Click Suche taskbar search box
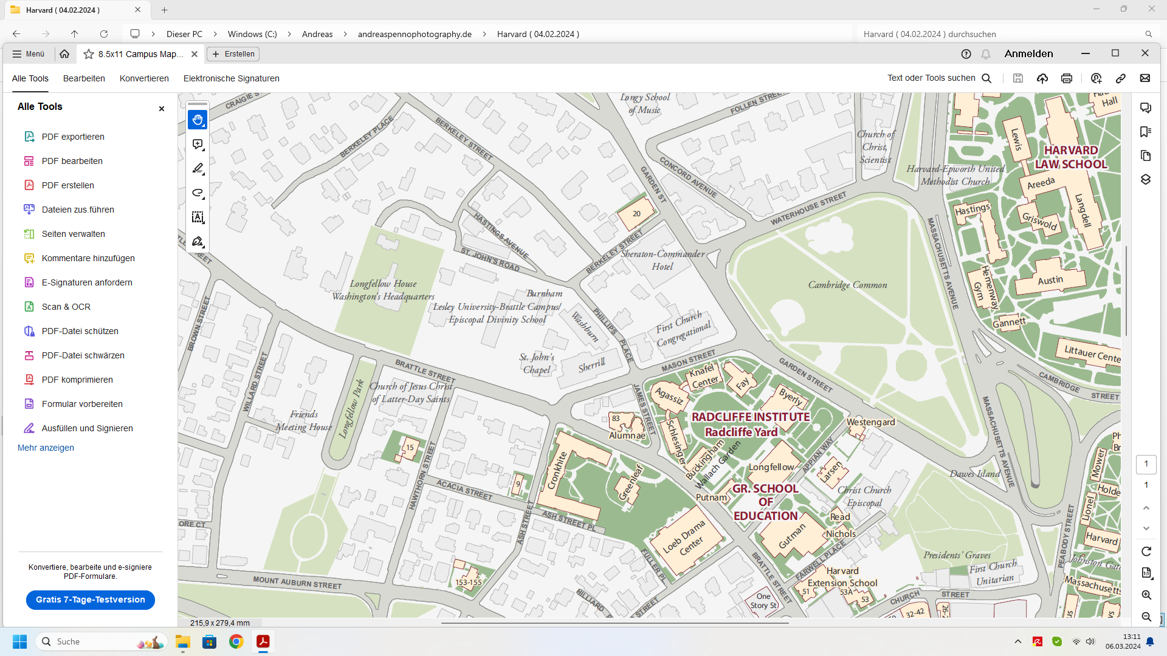The width and height of the screenshot is (1167, 656). click(101, 641)
